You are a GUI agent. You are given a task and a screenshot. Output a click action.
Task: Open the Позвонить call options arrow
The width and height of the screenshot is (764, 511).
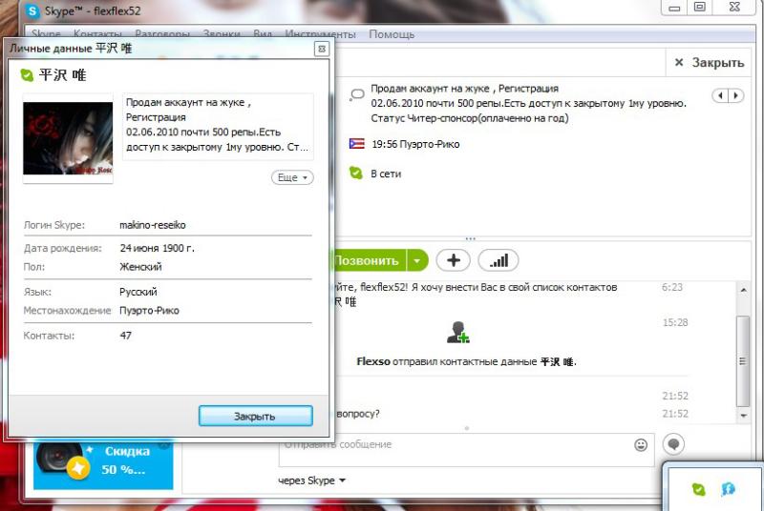tap(416, 260)
